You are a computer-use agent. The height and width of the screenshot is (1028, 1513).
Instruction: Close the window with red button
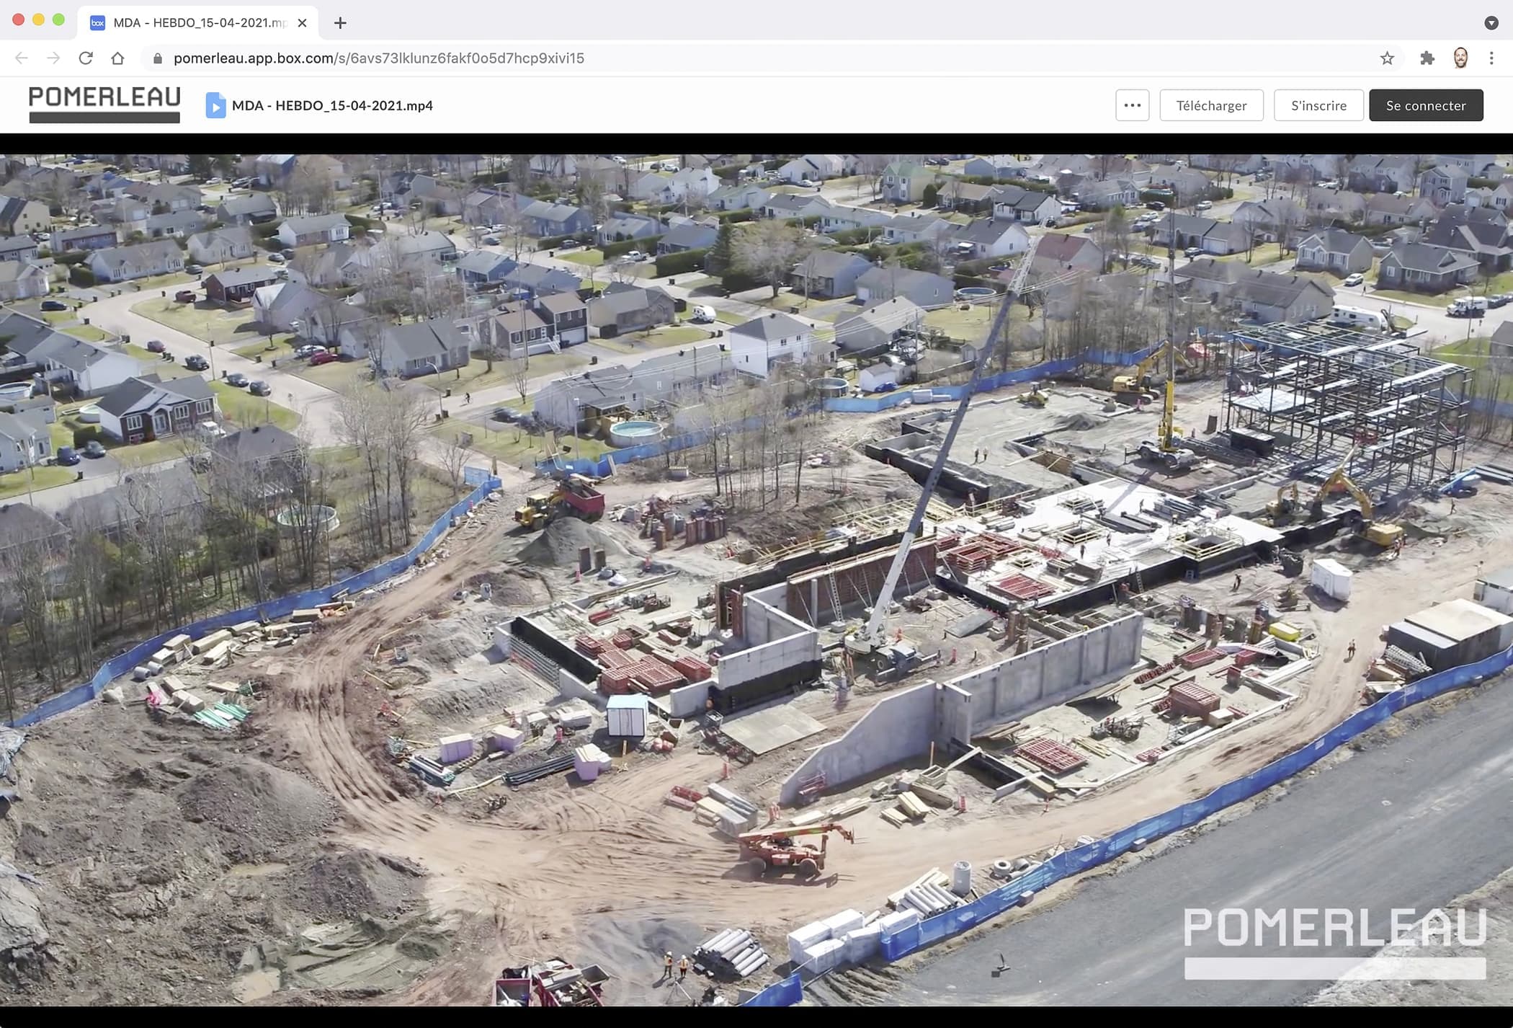point(19,20)
